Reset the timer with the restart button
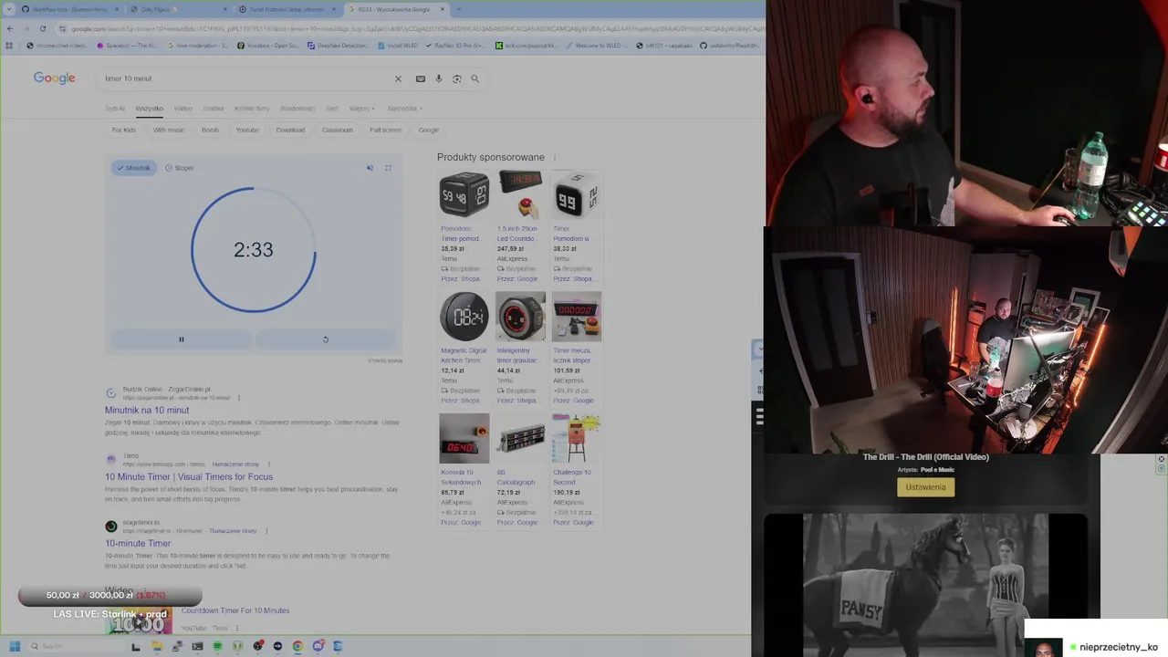1168x657 pixels. (x=326, y=339)
